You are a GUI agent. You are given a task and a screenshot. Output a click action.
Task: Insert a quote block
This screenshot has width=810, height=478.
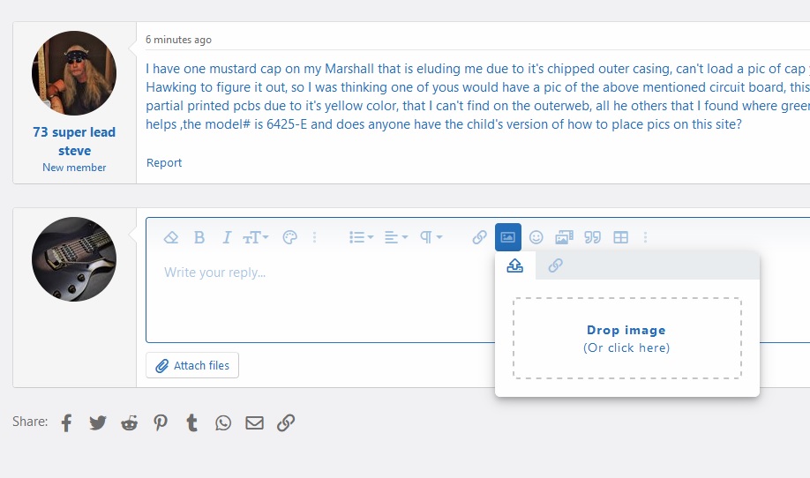tap(592, 237)
